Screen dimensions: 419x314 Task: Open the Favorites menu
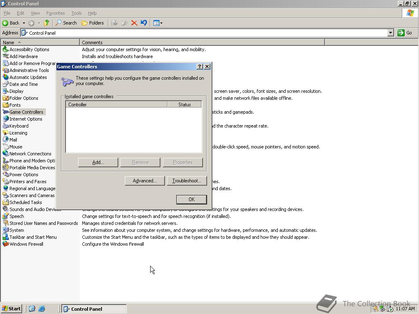click(x=55, y=13)
